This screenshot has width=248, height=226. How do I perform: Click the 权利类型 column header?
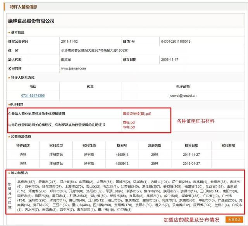click(x=56, y=146)
